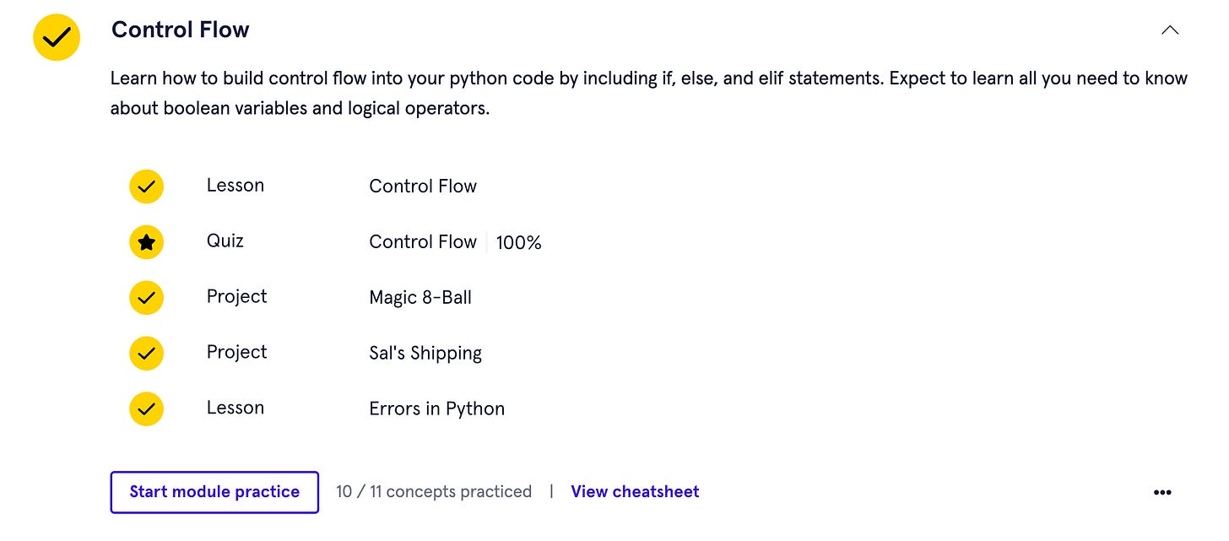
Task: Open the Control Flow lesson
Action: [423, 187]
